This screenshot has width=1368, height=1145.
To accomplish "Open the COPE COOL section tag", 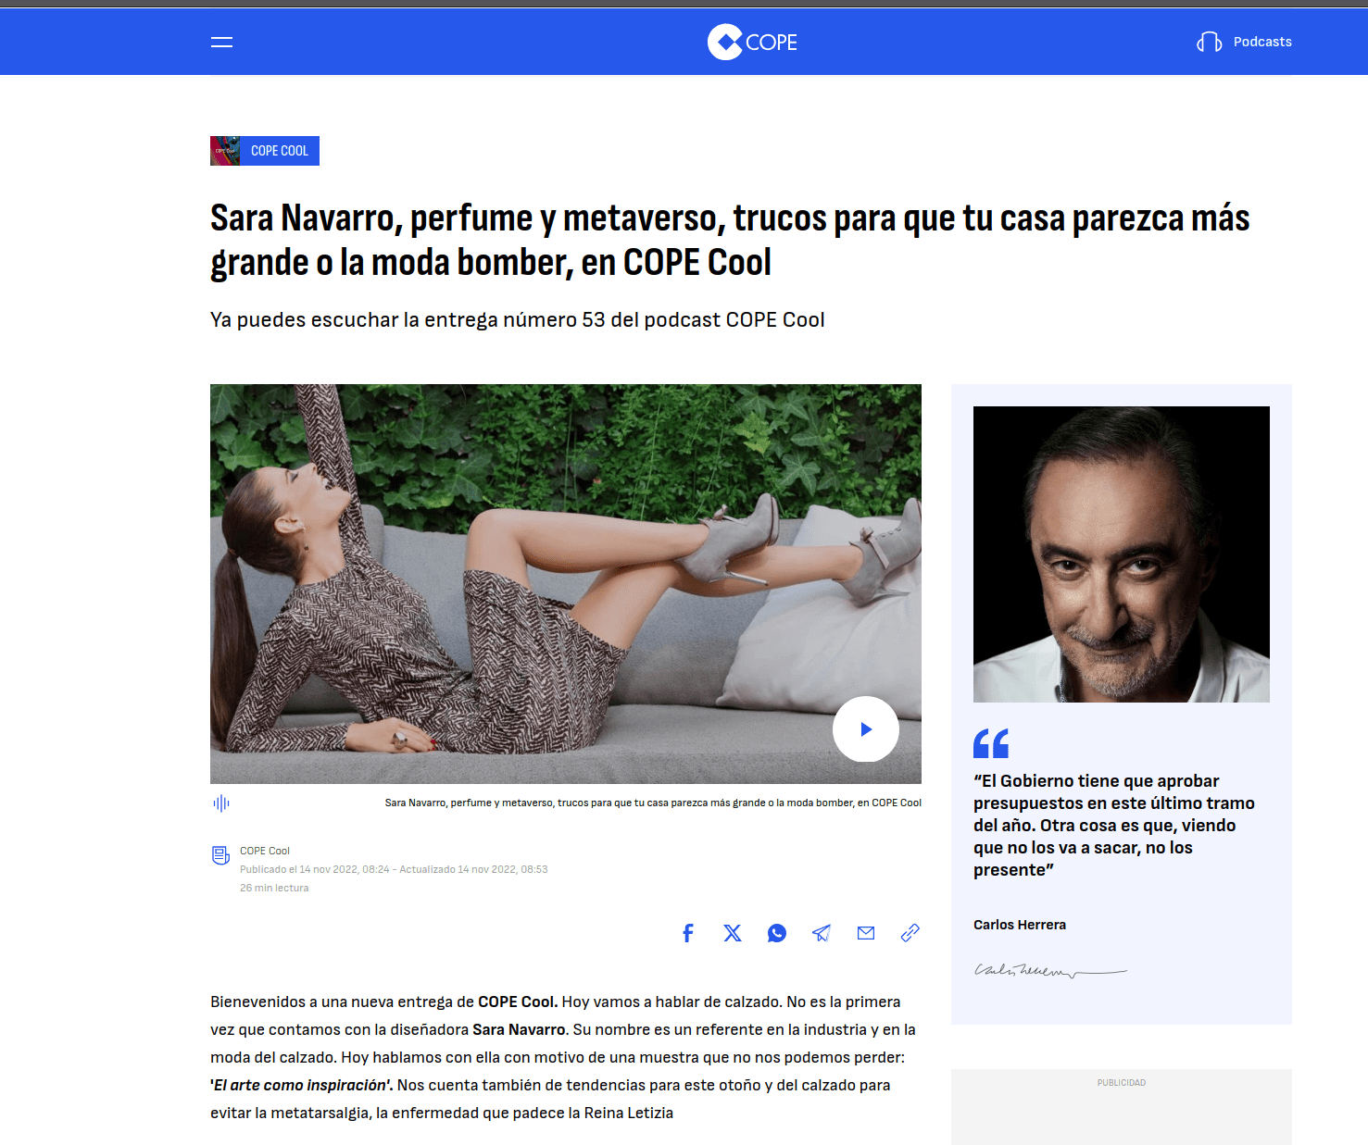I will tap(280, 151).
